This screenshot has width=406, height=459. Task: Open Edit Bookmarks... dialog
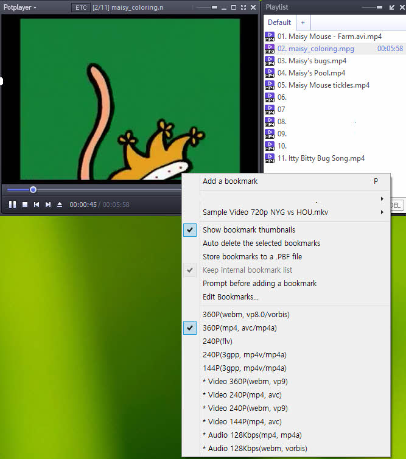[286, 297]
